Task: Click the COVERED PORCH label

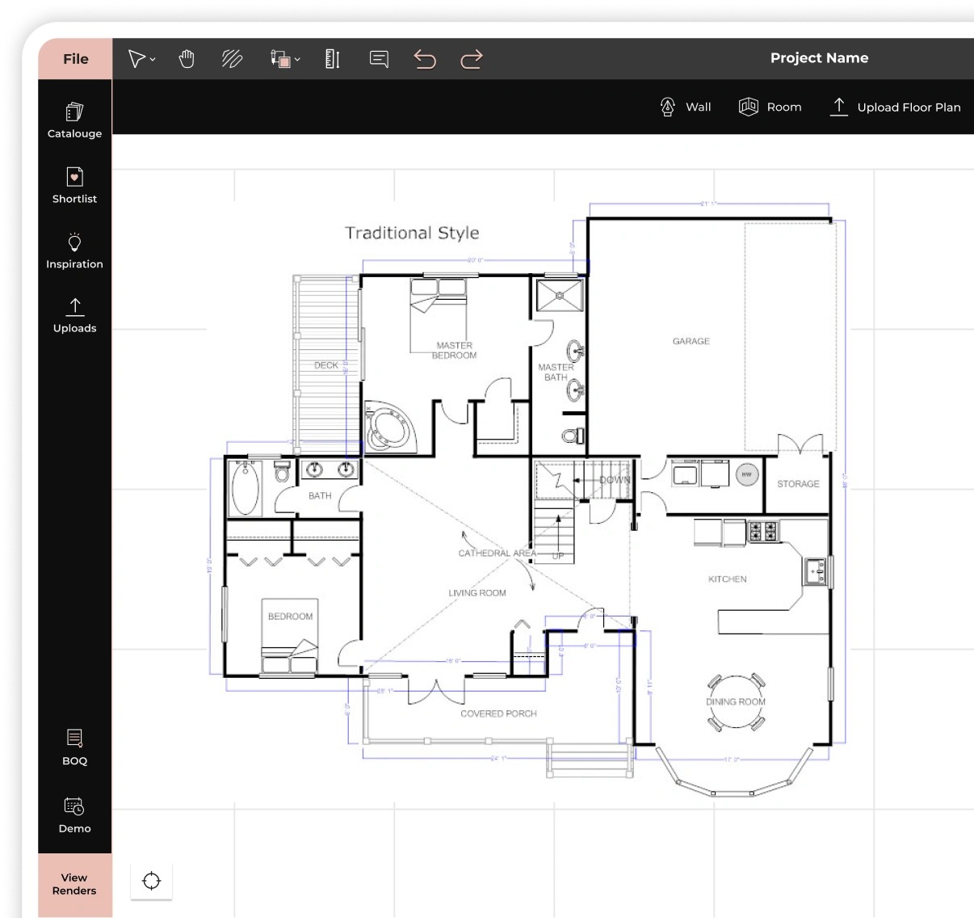Action: click(498, 714)
